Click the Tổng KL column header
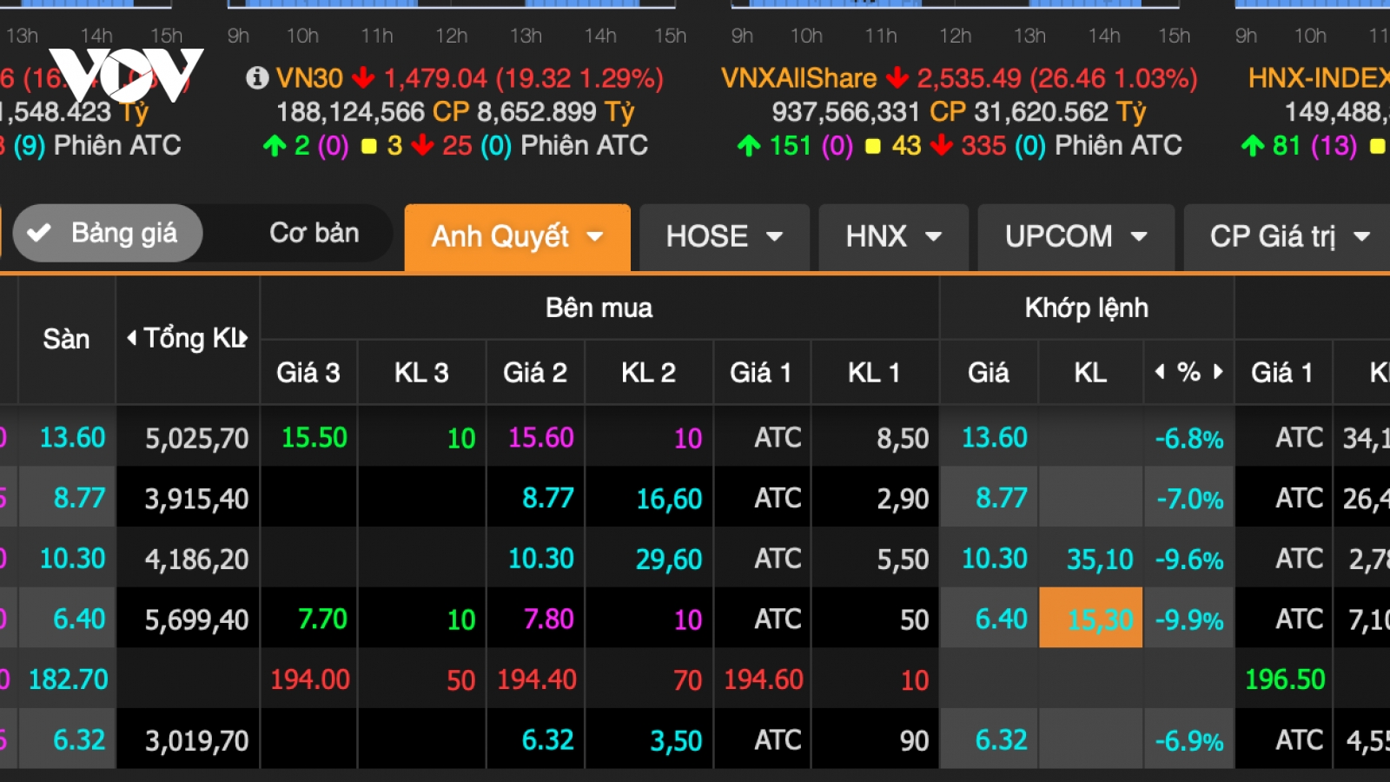The height and width of the screenshot is (782, 1390). click(x=189, y=339)
